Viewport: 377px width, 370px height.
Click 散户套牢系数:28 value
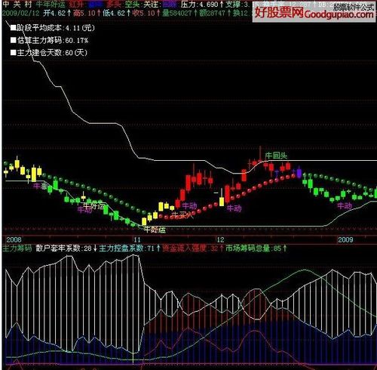[66, 248]
